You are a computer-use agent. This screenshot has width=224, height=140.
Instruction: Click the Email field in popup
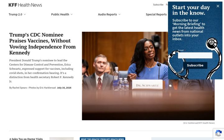pyautogui.click(x=195, y=55)
